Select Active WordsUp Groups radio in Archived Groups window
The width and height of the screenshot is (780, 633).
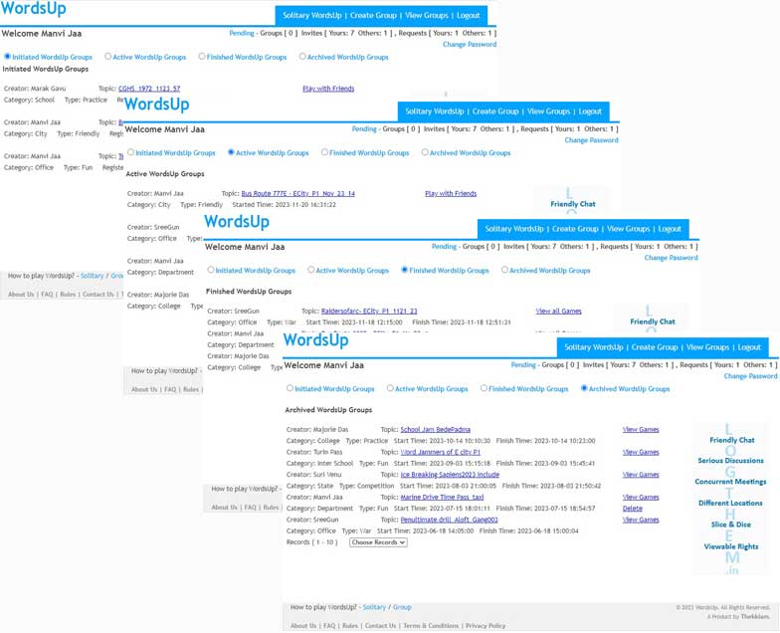click(x=390, y=388)
